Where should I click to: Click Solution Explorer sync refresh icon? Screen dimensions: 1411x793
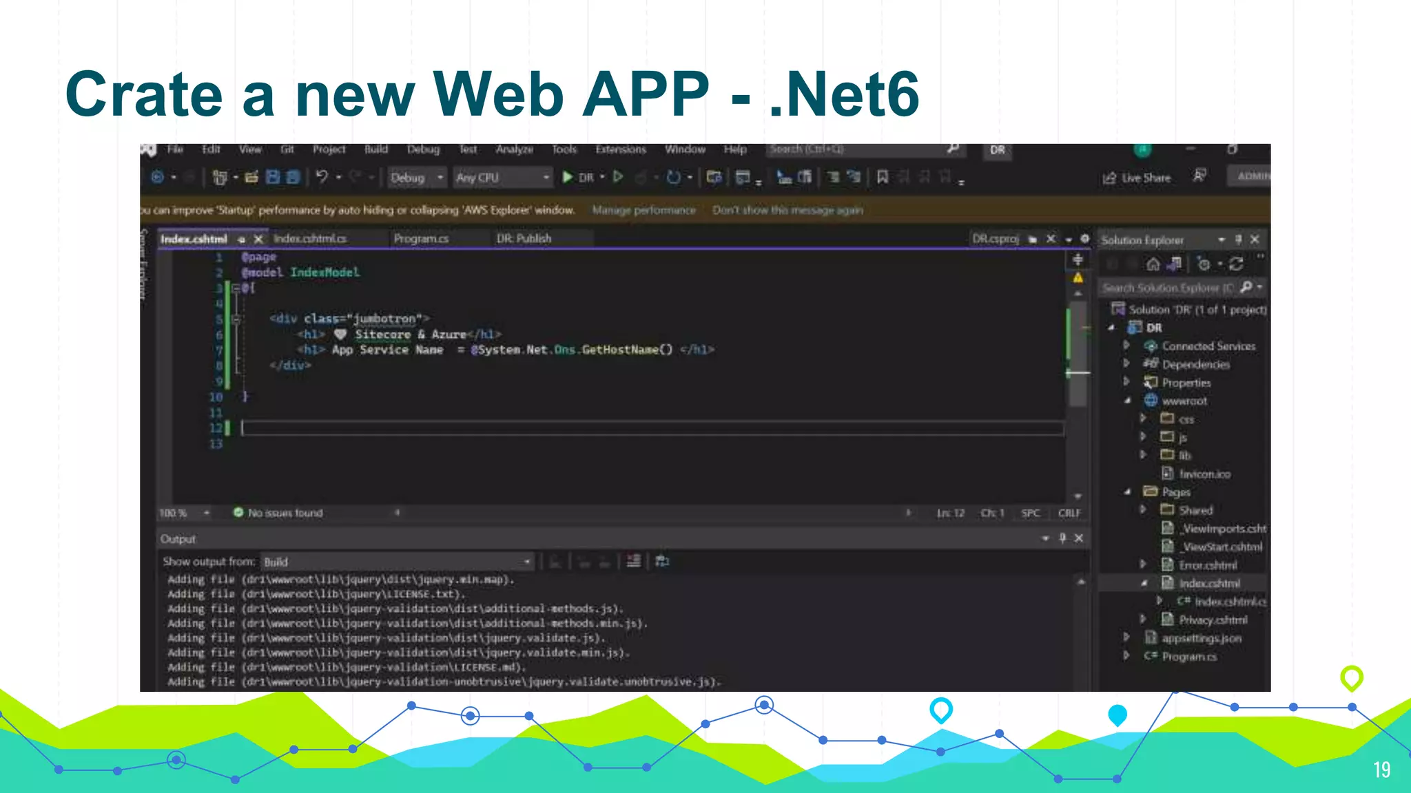click(x=1237, y=264)
